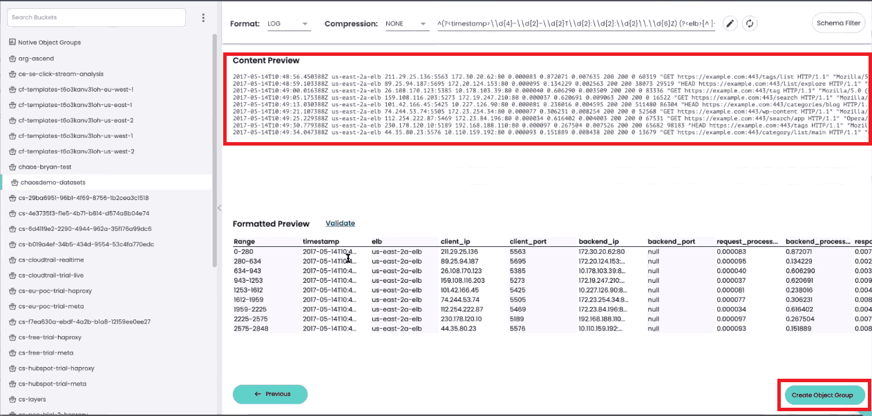Image resolution: width=872 pixels, height=416 pixels.
Task: Click the regex pattern input field
Action: [x=576, y=23]
